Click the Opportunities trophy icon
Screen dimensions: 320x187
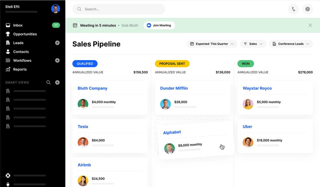point(8,34)
